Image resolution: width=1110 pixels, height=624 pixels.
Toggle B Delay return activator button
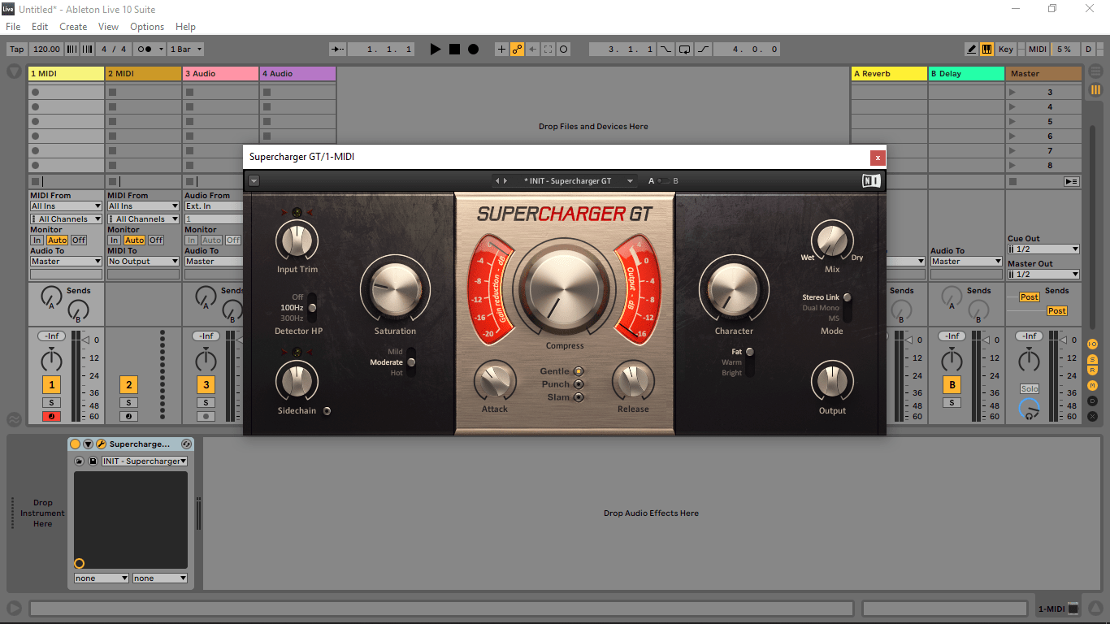952,385
